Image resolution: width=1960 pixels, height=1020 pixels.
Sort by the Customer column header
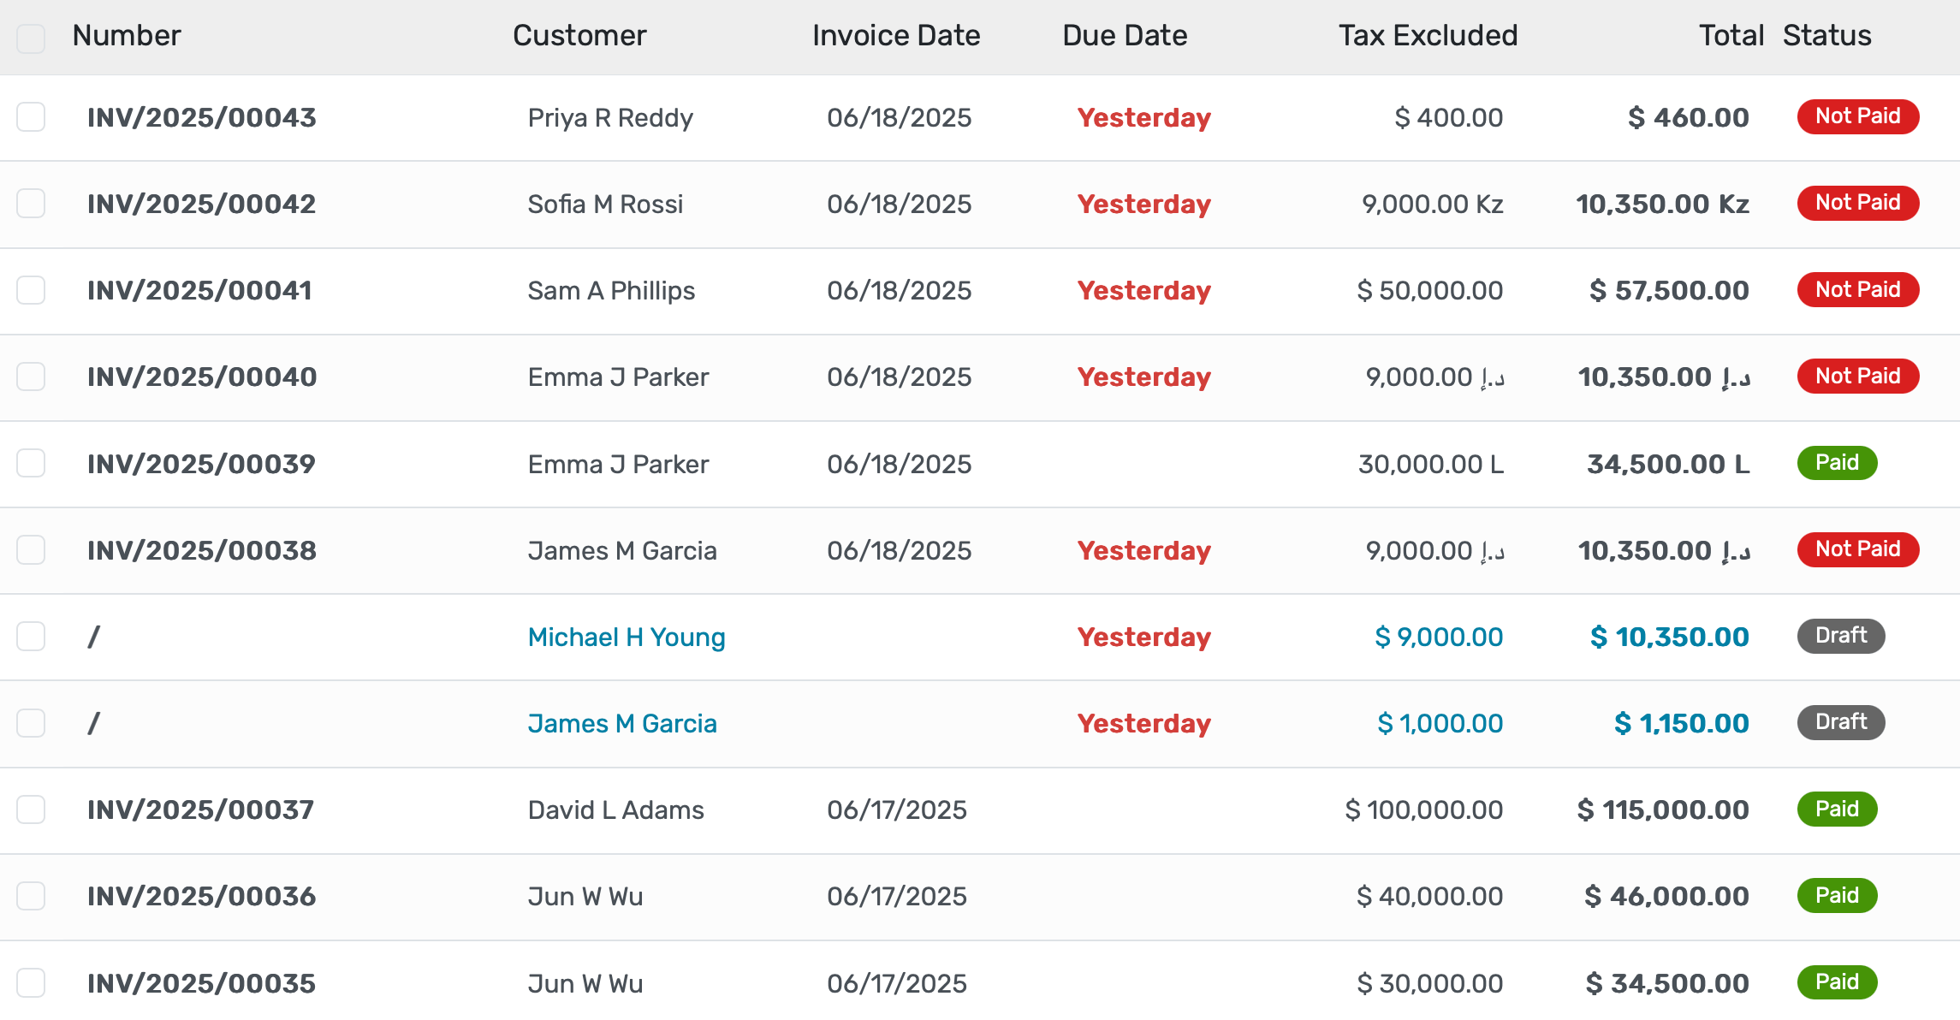[579, 35]
